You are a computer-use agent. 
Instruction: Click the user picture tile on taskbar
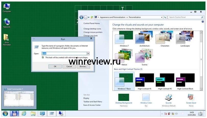[x=201, y=114]
